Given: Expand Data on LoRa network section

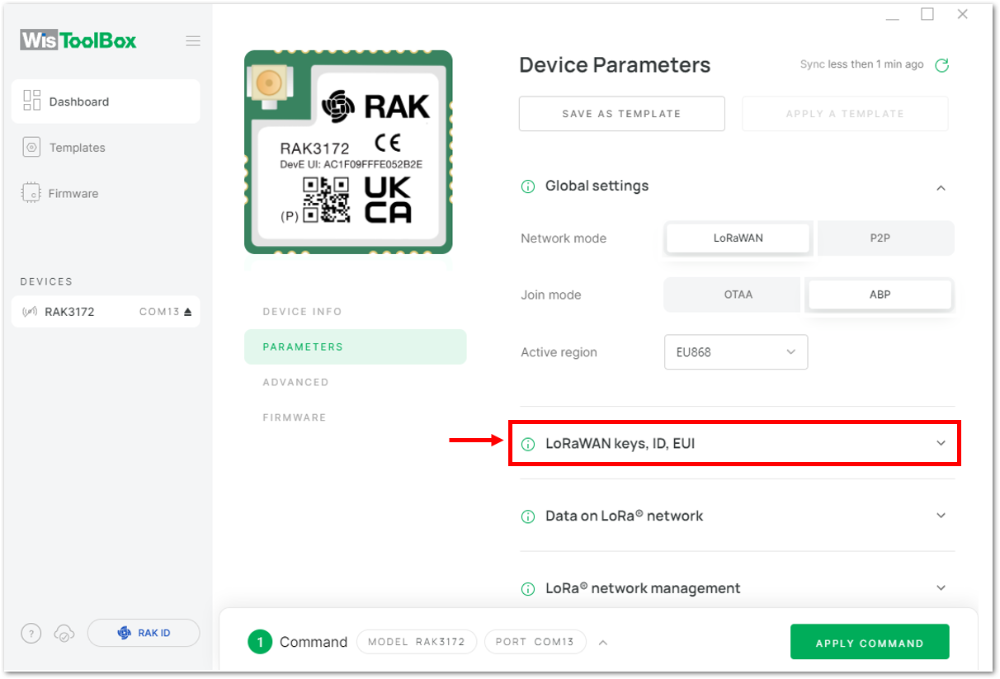Looking at the screenshot, I should (x=941, y=516).
